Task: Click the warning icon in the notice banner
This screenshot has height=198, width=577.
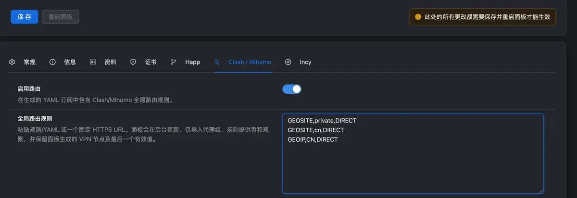Action: pos(418,17)
